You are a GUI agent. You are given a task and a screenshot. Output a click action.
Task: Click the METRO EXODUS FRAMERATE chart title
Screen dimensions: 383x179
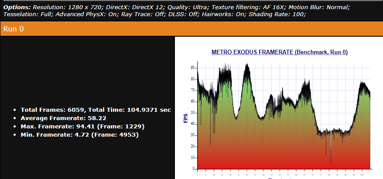[x=280, y=52]
